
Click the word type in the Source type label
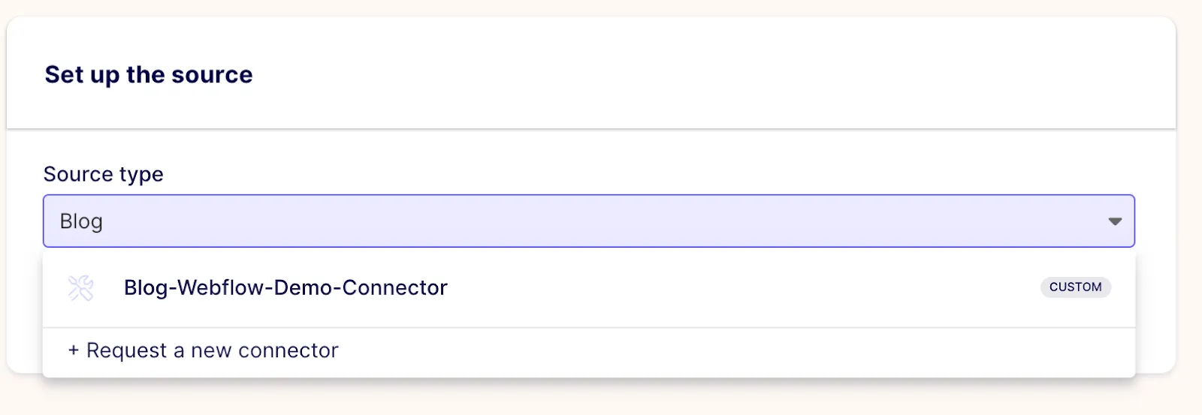pyautogui.click(x=140, y=176)
